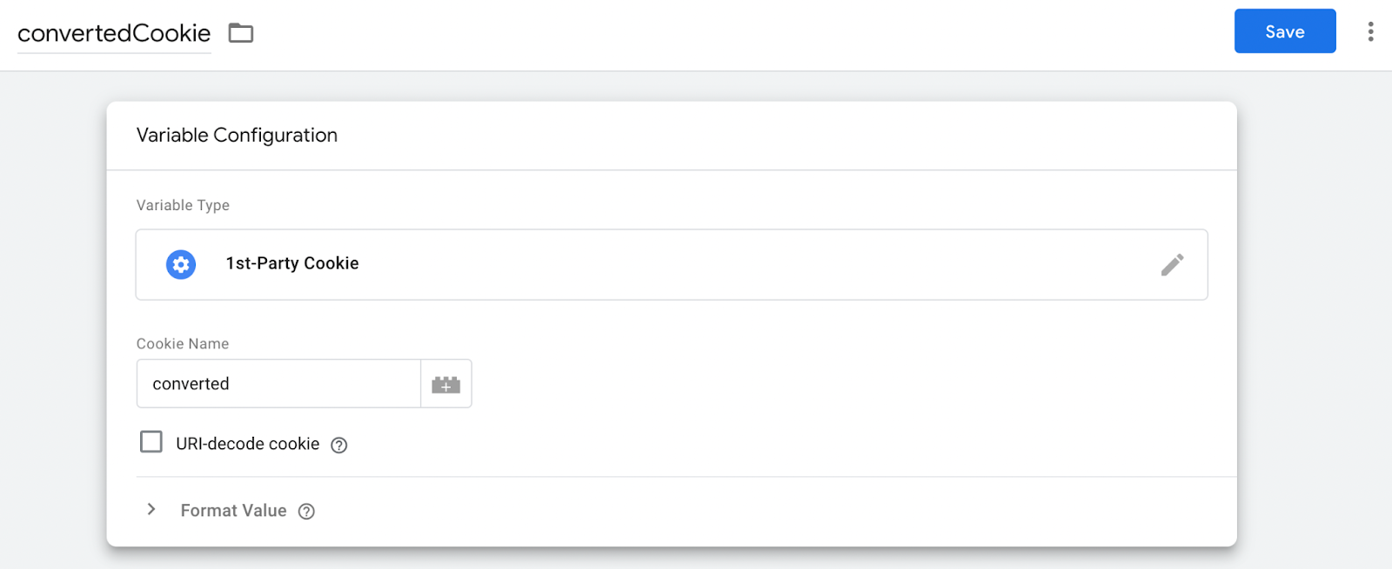Click the folder icon beside convertedCookie
The height and width of the screenshot is (569, 1392).
coord(240,33)
